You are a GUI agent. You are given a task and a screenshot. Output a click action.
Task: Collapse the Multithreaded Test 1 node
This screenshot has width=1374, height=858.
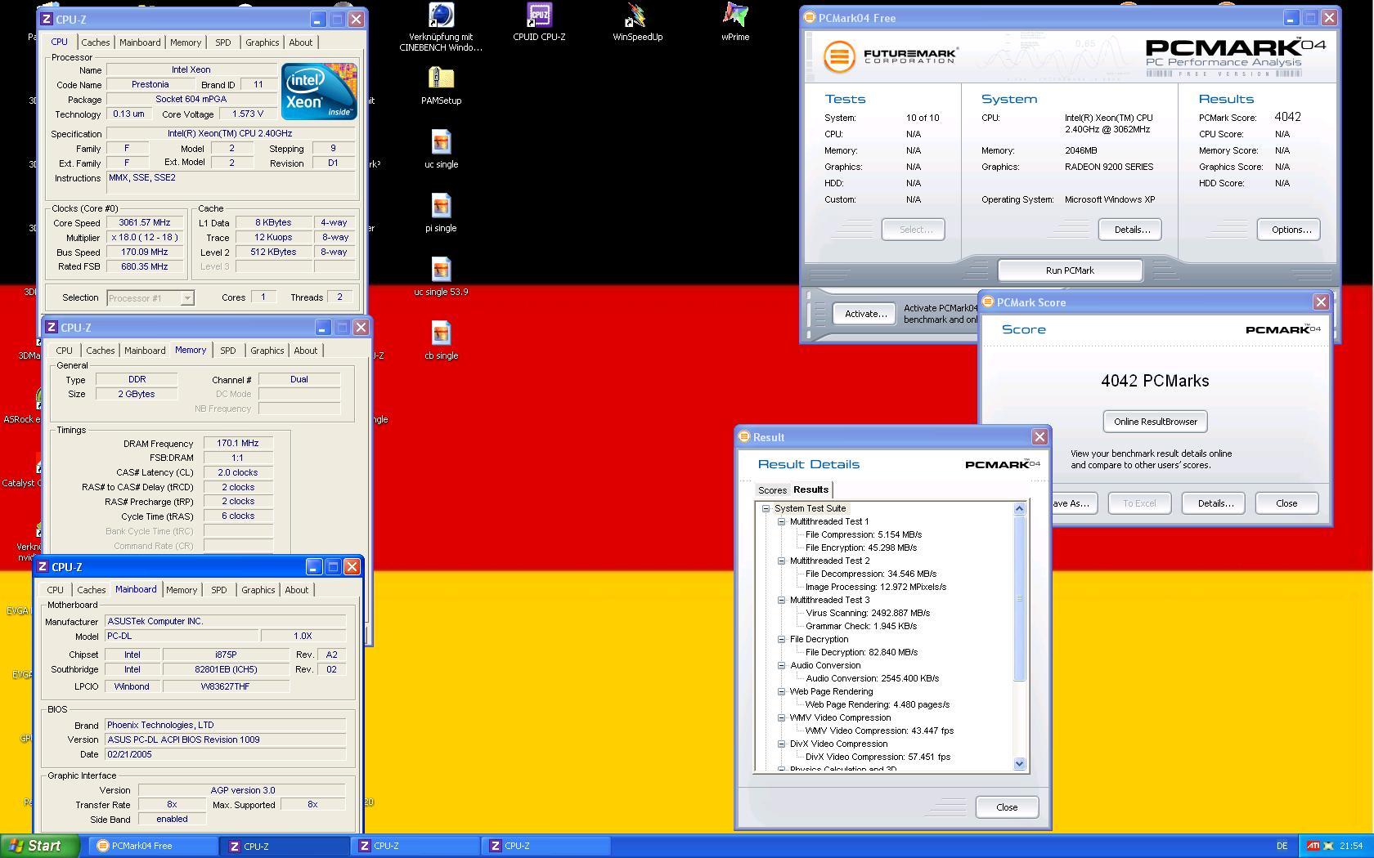781,521
